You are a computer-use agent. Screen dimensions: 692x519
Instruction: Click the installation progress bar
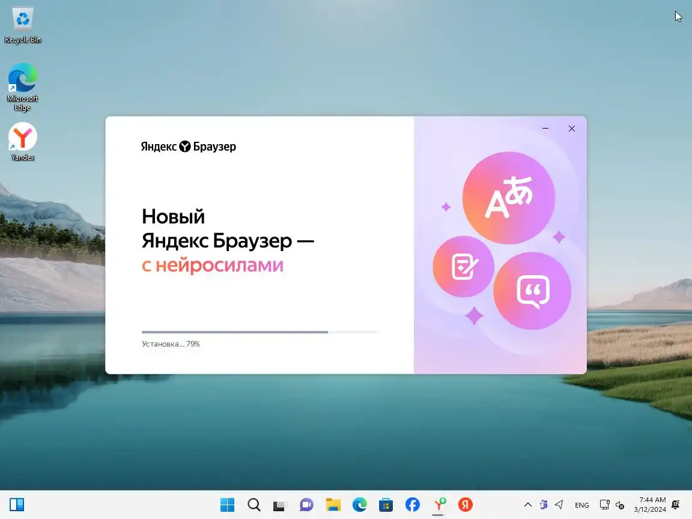click(259, 332)
